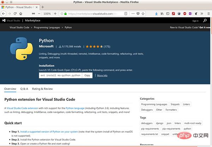
Task: Click the round dark camera extension icon
Action: point(179,14)
